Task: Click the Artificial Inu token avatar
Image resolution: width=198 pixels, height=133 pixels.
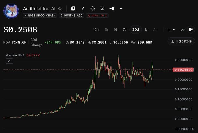Action: pos(11,11)
